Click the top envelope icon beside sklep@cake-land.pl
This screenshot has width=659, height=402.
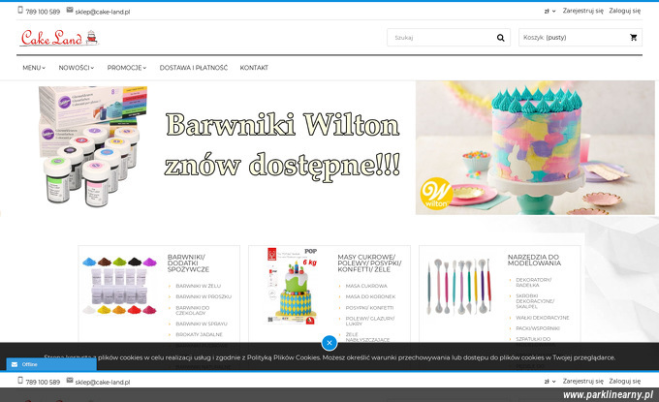coord(70,10)
